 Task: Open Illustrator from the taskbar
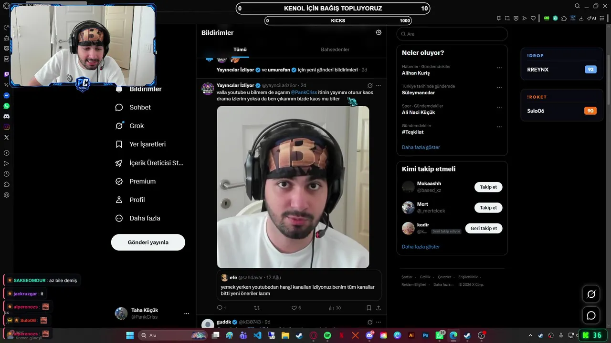point(411,335)
